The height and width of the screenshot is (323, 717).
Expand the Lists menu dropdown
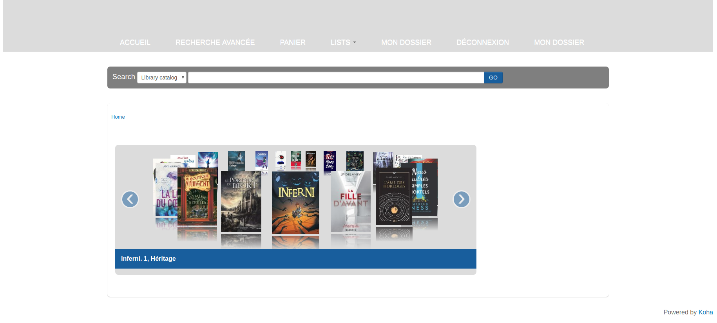click(343, 42)
